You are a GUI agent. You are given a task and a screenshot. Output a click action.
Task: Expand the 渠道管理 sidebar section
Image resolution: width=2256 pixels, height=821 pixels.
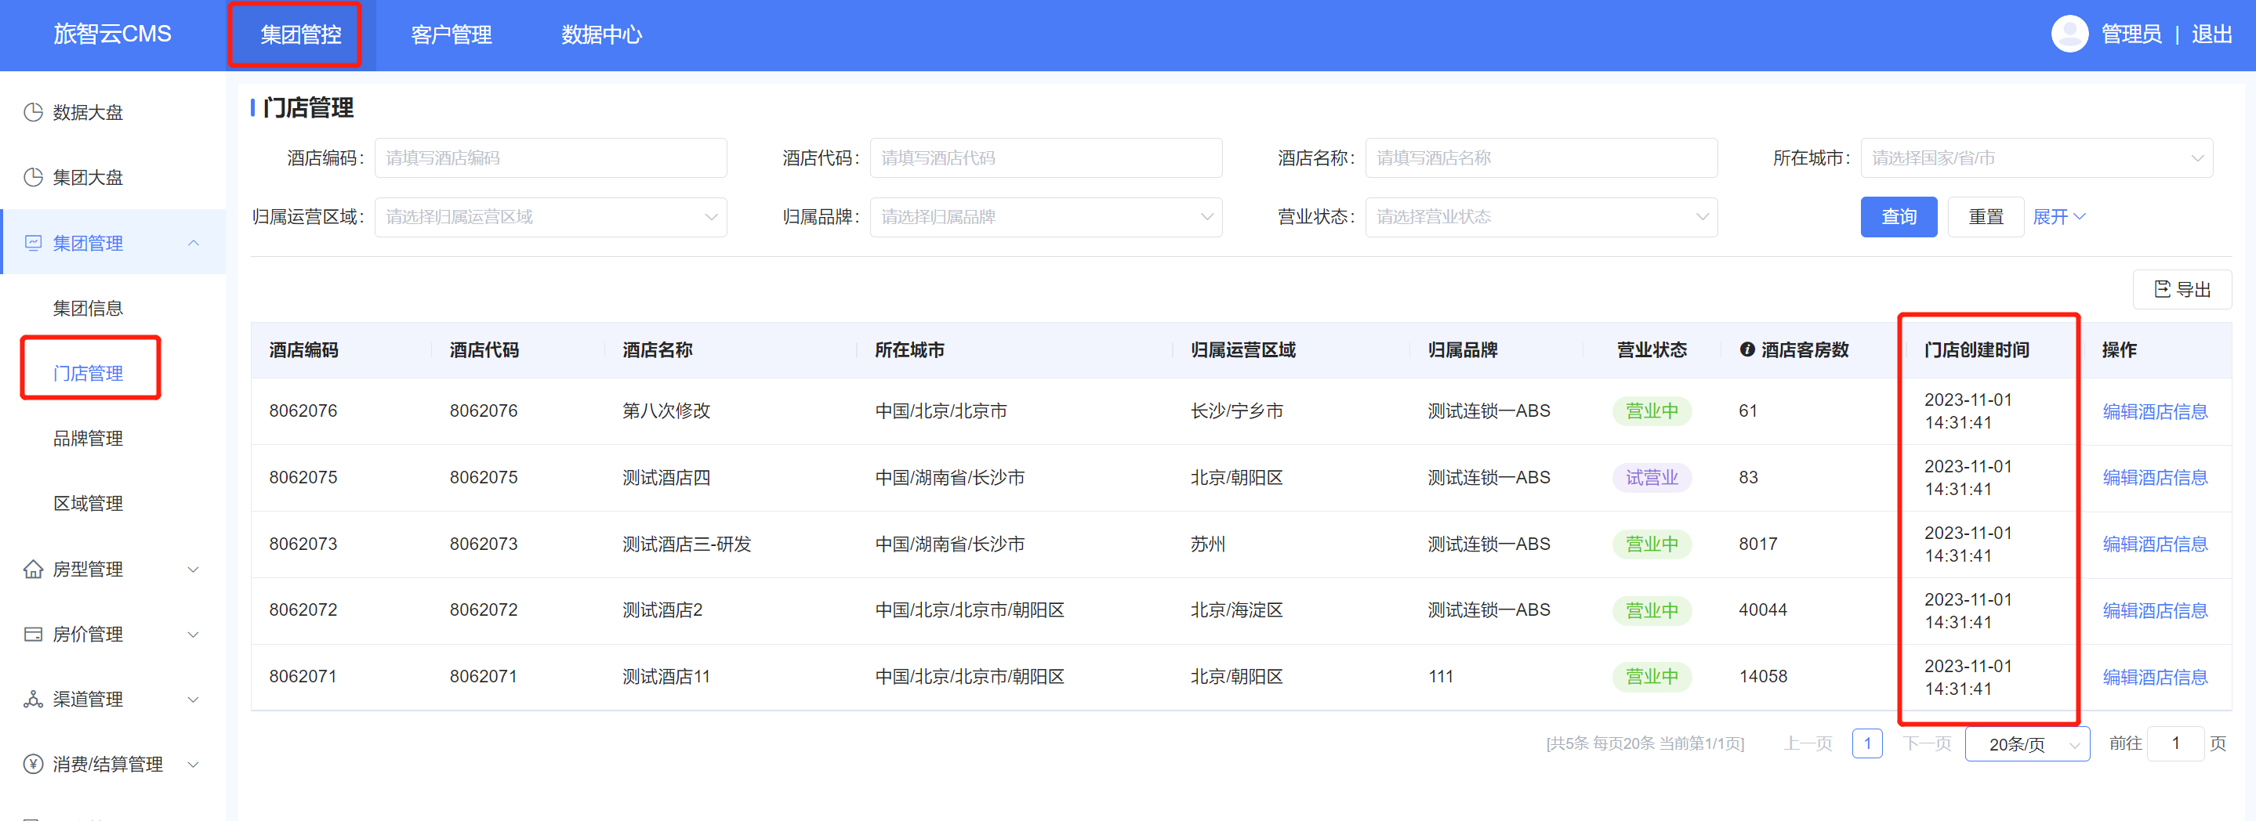point(194,700)
